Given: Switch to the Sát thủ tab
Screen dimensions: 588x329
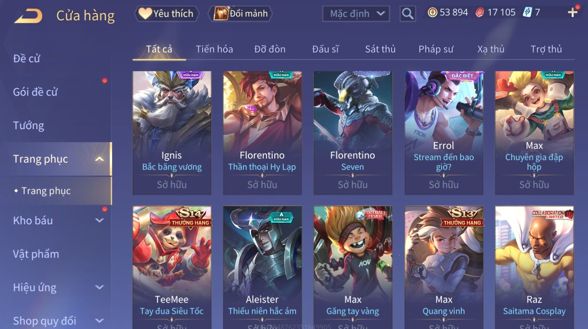Looking at the screenshot, I should point(380,49).
